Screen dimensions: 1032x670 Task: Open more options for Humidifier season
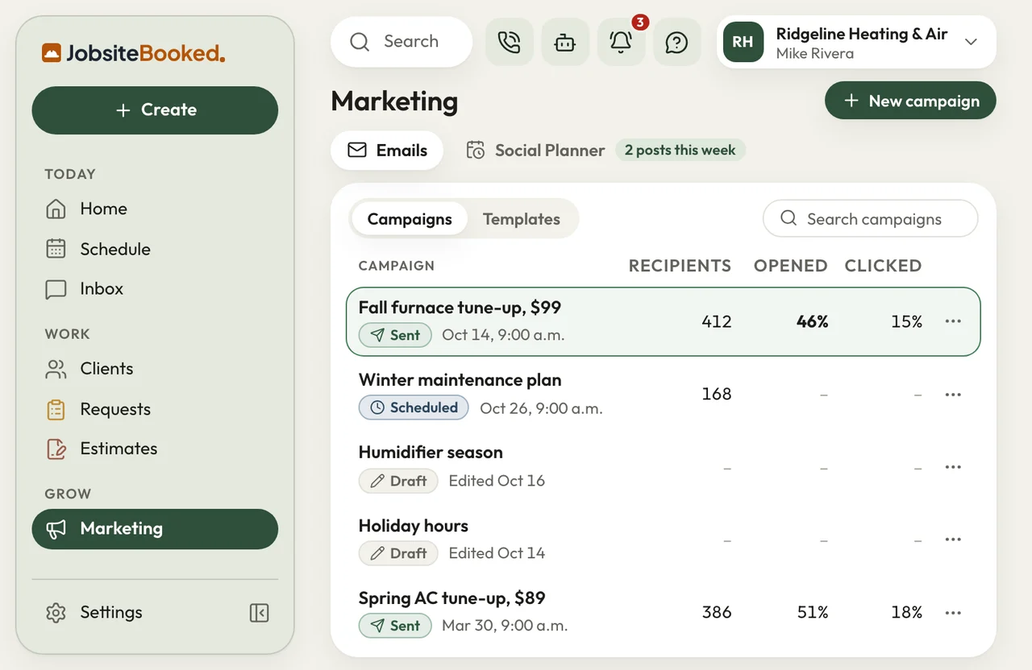pos(953,467)
